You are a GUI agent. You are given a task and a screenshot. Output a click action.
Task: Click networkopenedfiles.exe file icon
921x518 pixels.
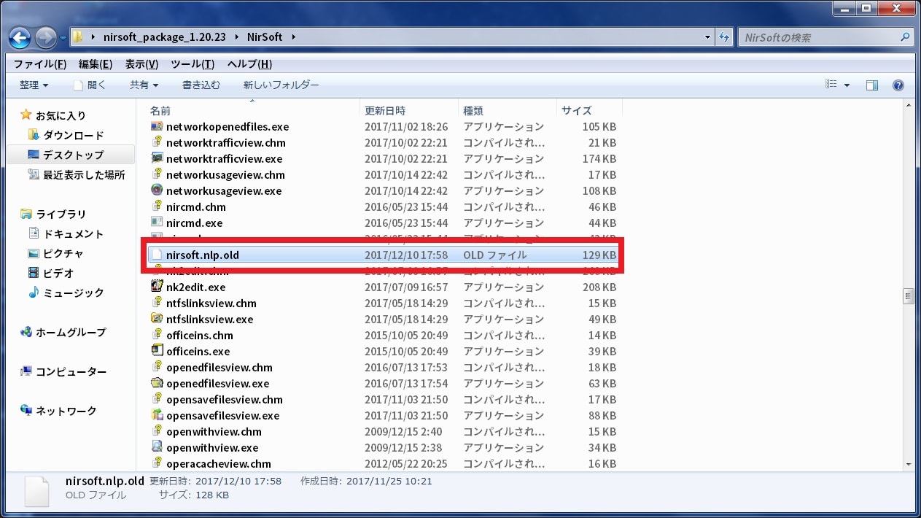[x=156, y=126]
